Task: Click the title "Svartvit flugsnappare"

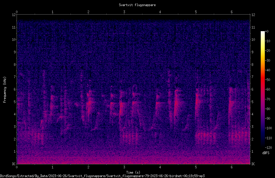Action: point(137,5)
